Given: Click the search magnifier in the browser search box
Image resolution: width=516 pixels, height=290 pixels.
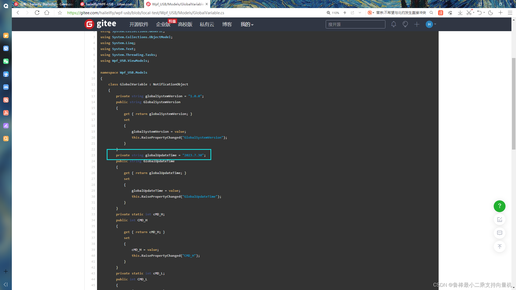Looking at the screenshot, I should [x=431, y=13].
